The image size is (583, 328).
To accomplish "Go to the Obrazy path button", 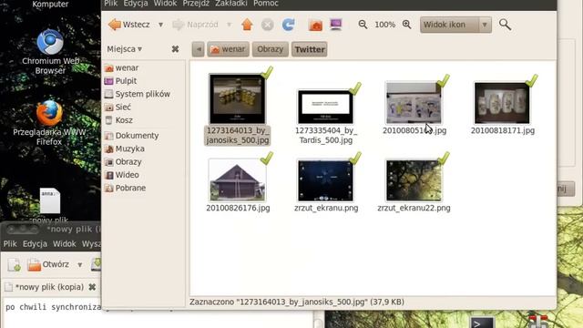I will click(271, 49).
